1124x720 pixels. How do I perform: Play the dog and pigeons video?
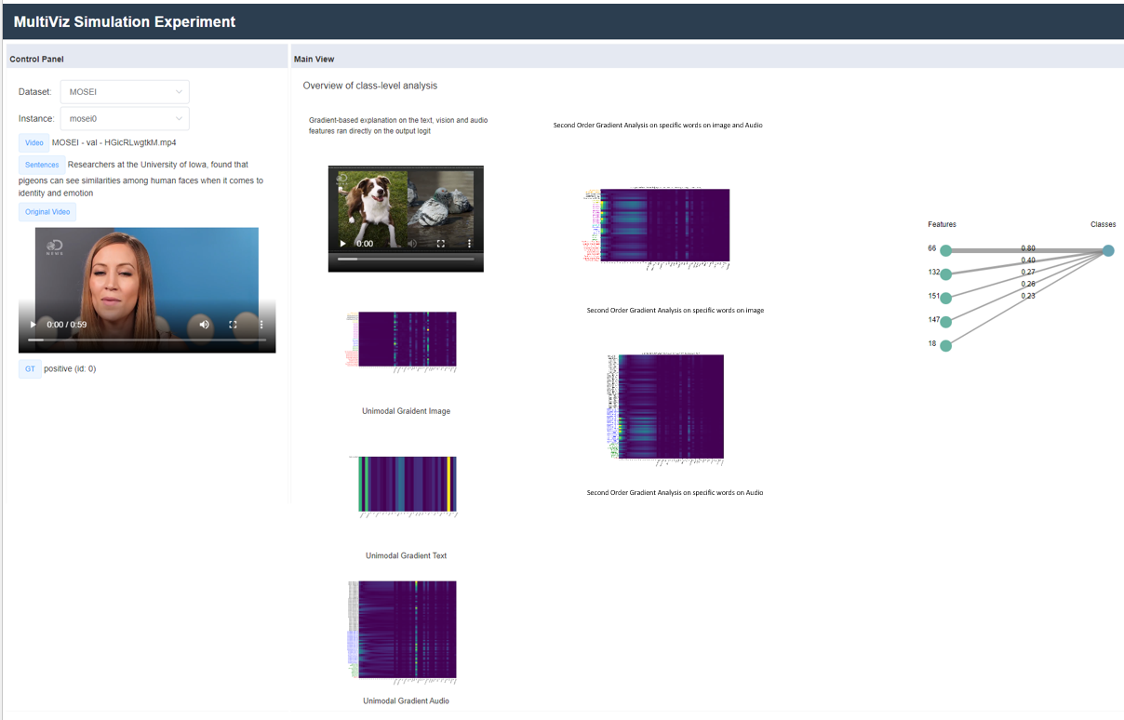[343, 244]
